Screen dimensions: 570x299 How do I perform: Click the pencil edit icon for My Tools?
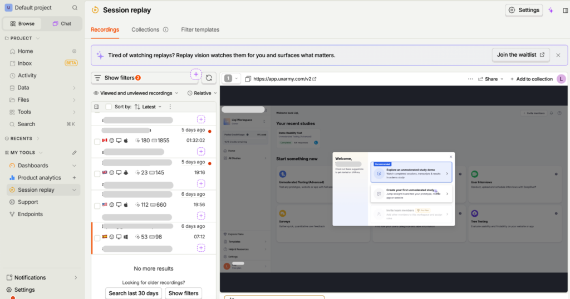(x=74, y=153)
